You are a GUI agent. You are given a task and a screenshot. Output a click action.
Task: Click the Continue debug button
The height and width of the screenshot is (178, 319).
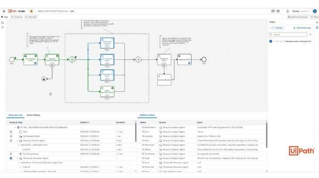click(17, 17)
